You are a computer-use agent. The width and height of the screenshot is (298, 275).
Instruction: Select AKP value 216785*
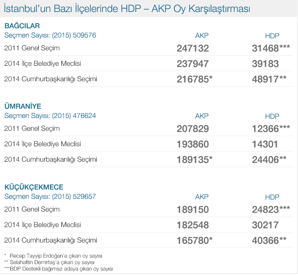[x=194, y=79]
